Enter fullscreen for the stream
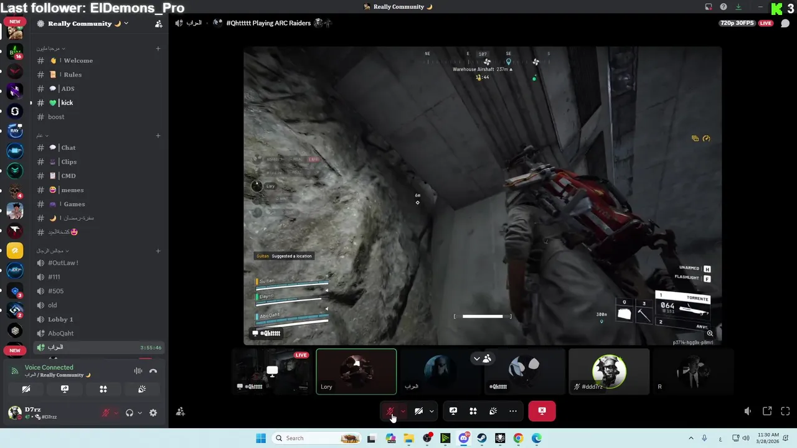Screen dimensions: 797x448 785,411
